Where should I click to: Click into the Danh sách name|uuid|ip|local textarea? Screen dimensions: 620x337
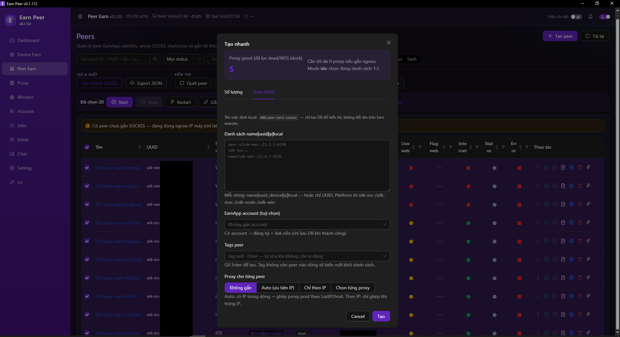307,166
